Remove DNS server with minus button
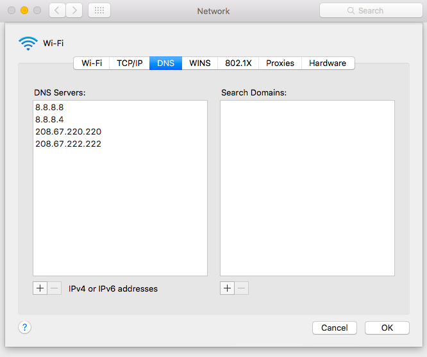Image resolution: width=427 pixels, height=357 pixels. point(54,288)
